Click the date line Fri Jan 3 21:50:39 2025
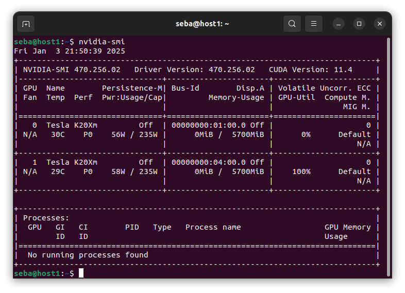 pos(70,51)
